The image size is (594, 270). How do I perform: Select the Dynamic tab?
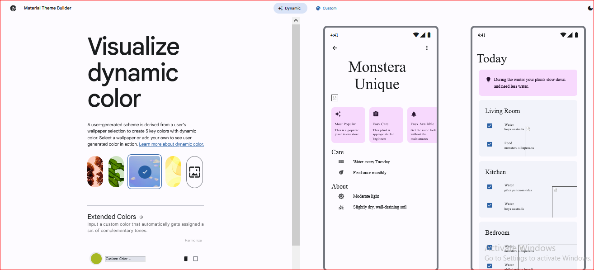click(290, 8)
